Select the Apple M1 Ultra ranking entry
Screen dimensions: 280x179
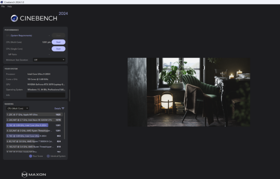click(x=34, y=115)
